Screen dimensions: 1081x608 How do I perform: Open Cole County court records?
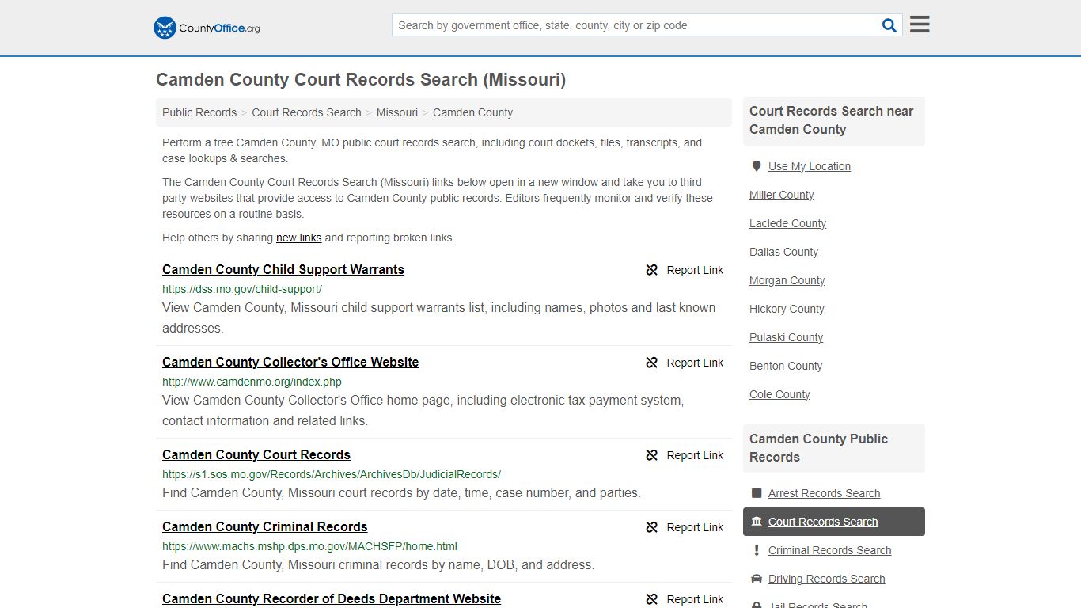pos(780,394)
